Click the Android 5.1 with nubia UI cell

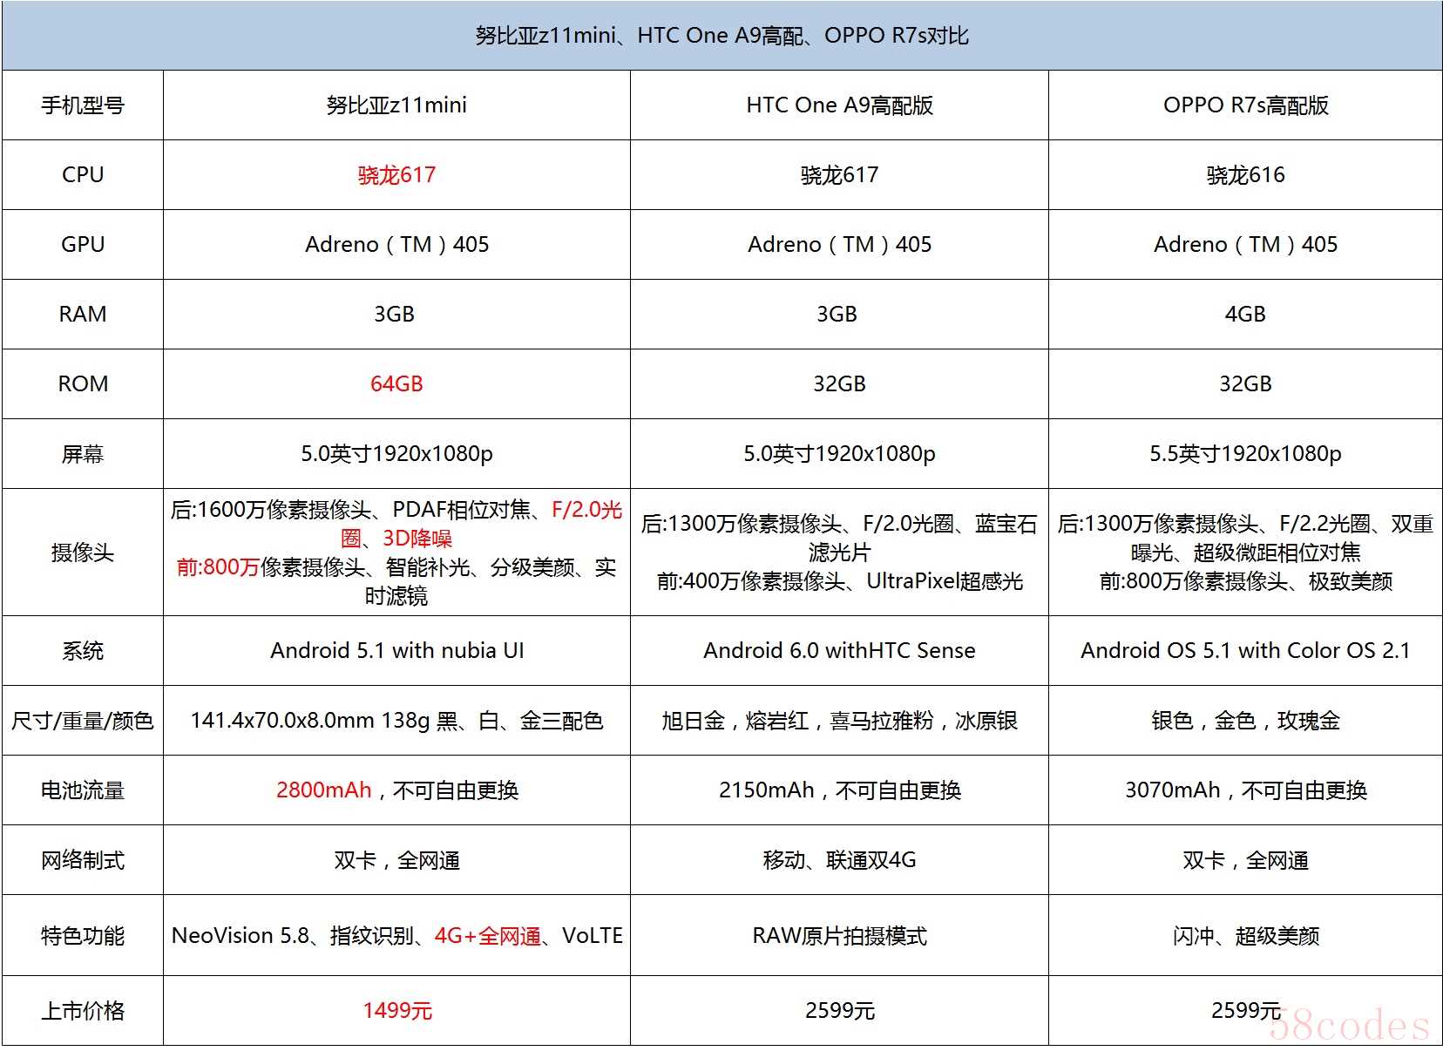(x=396, y=651)
